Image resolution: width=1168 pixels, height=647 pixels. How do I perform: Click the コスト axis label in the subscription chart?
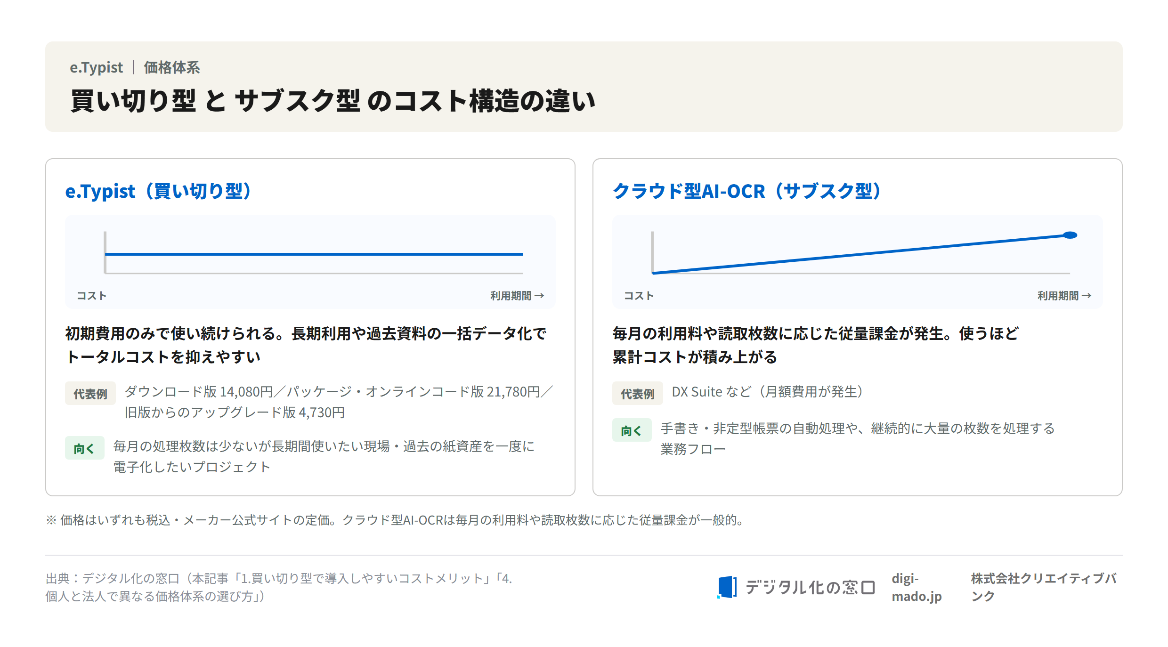pos(639,296)
